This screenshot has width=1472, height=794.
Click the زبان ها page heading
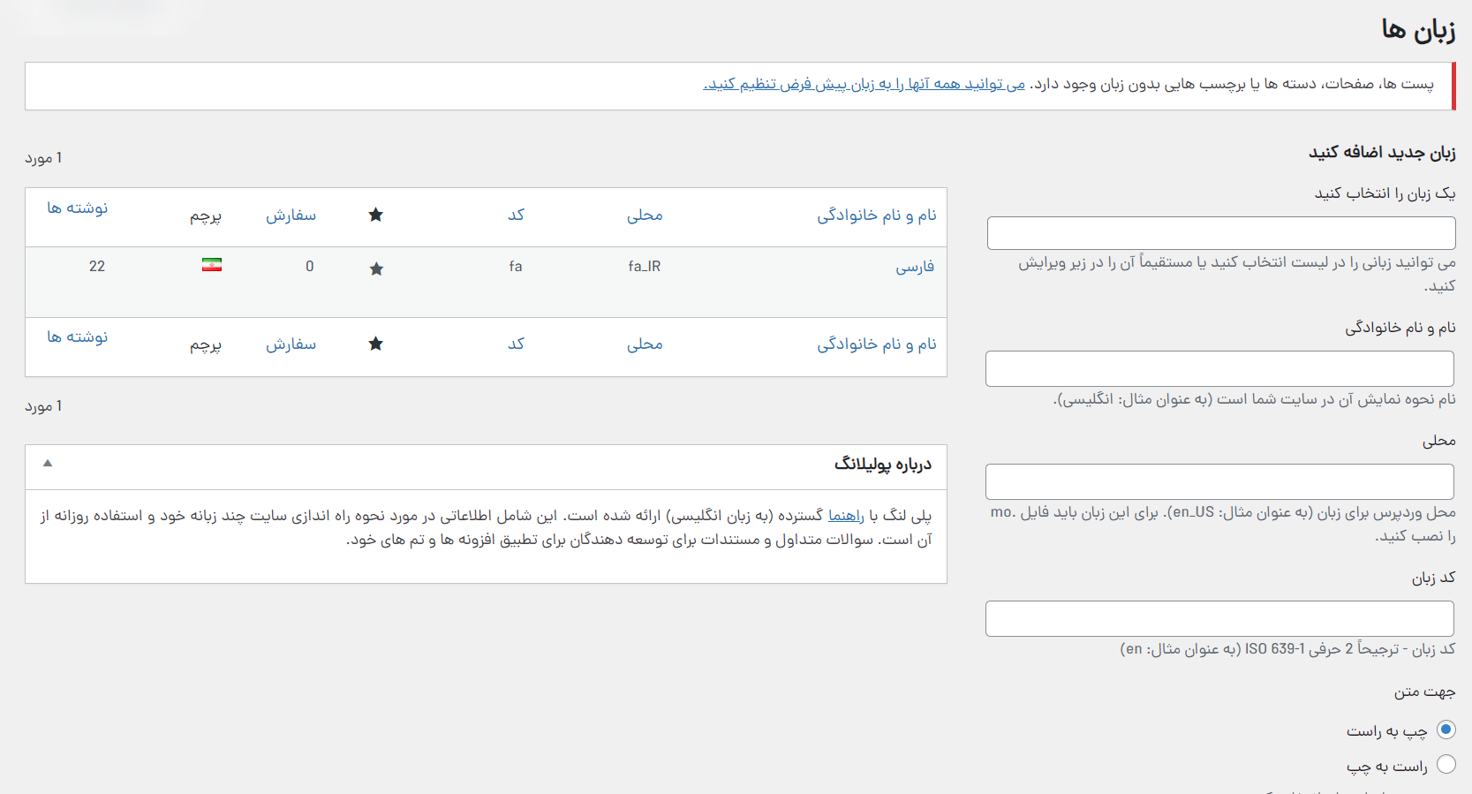1418,30
